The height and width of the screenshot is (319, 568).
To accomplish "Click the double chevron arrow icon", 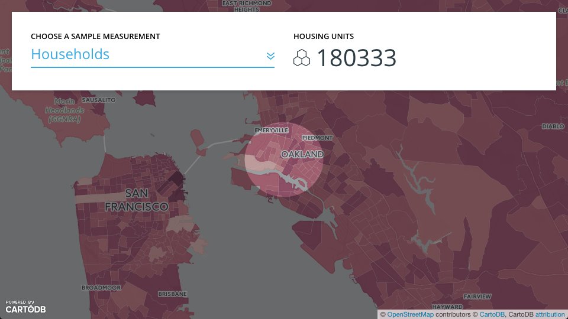I will (270, 56).
